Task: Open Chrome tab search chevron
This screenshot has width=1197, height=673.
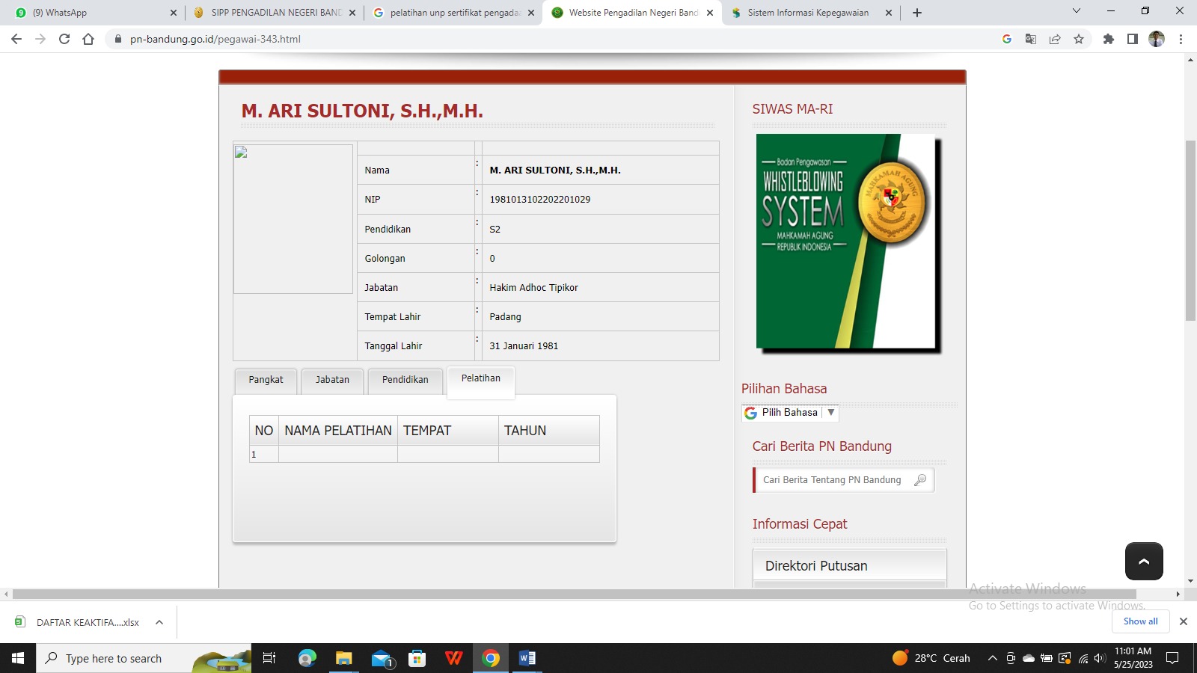Action: tap(1077, 11)
